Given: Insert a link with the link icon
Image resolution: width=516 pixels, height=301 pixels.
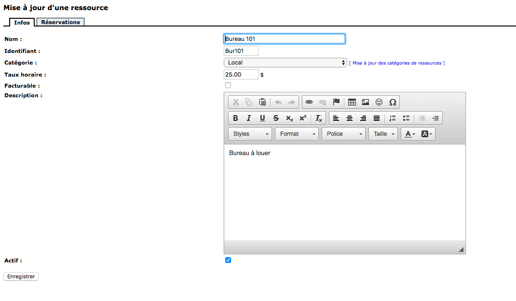Looking at the screenshot, I should pyautogui.click(x=309, y=102).
